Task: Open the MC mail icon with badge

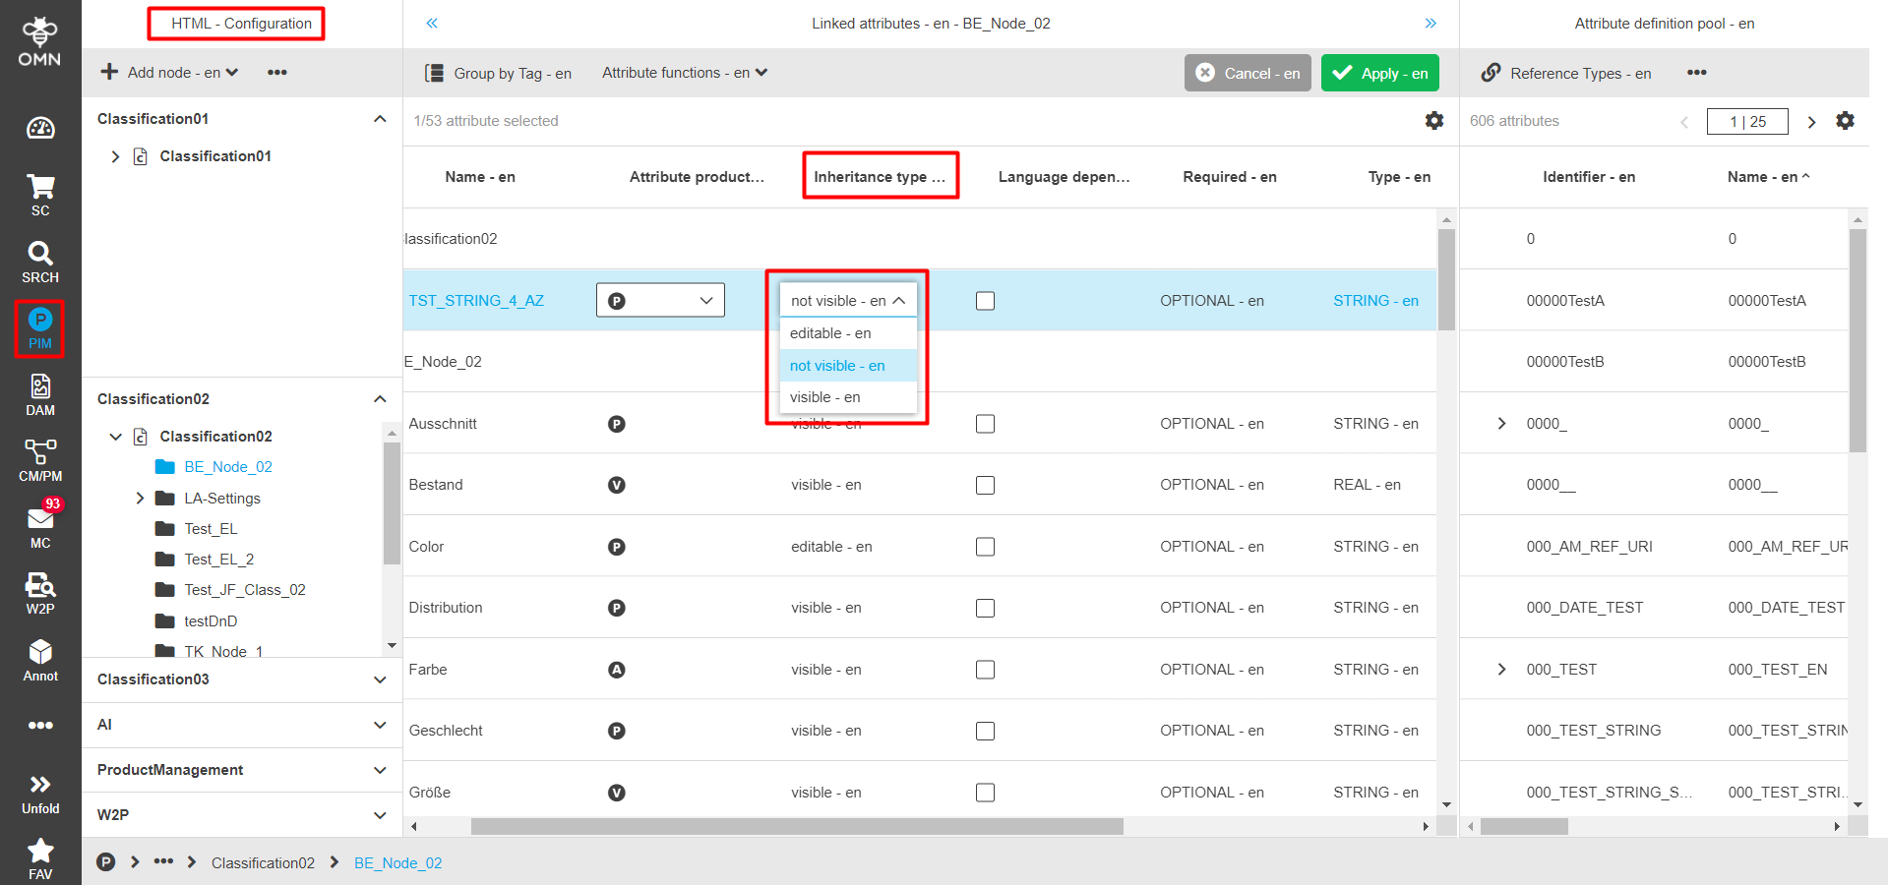Action: 39,525
